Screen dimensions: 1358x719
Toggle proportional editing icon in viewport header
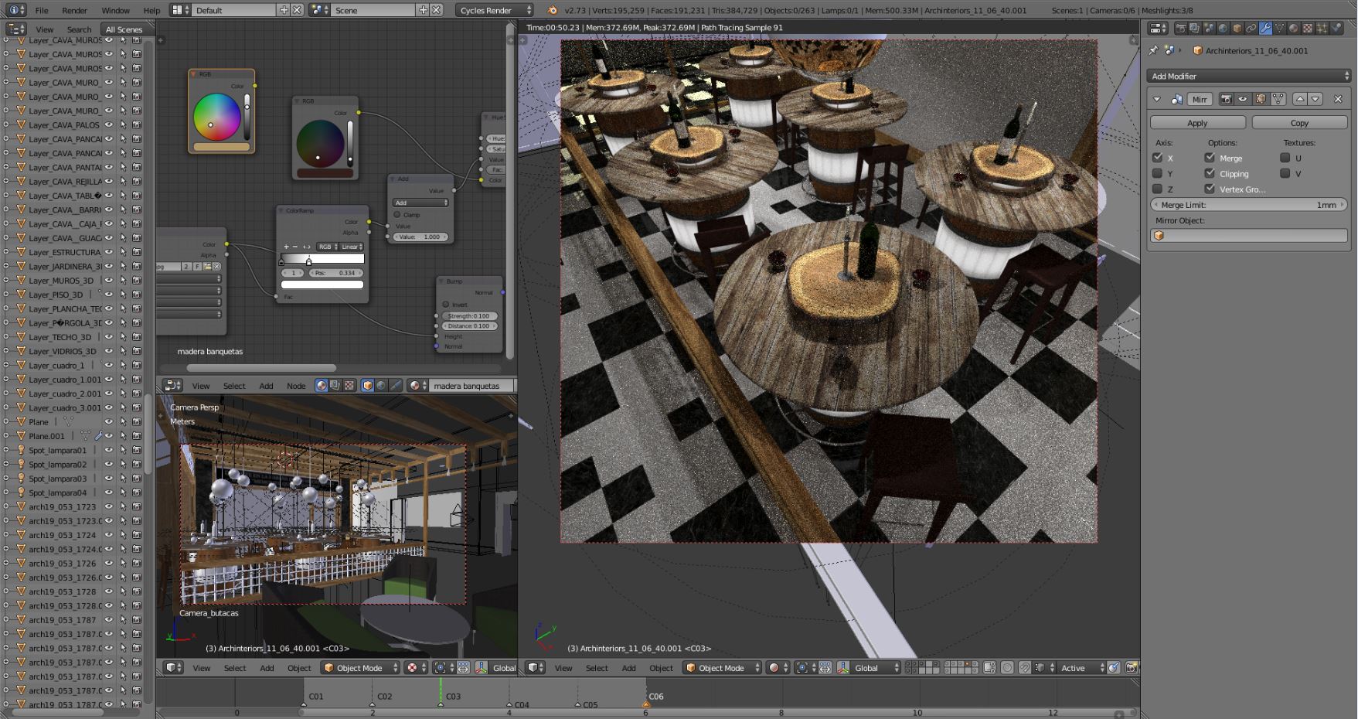click(1007, 668)
